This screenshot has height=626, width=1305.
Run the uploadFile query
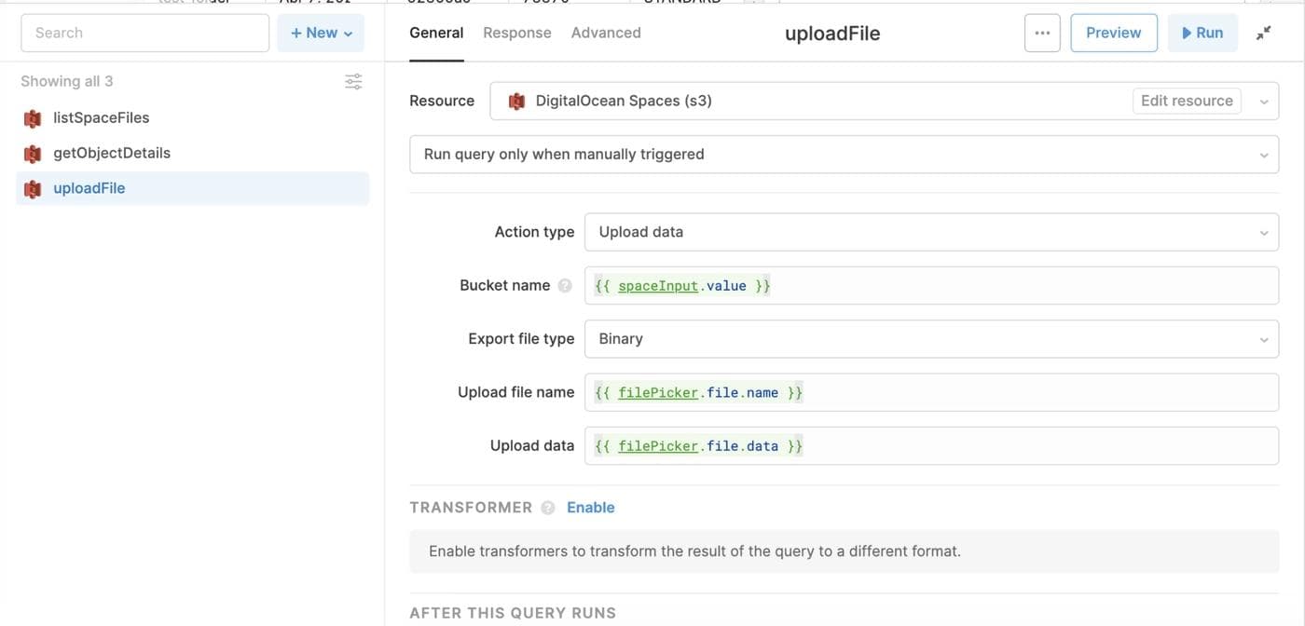pos(1202,33)
